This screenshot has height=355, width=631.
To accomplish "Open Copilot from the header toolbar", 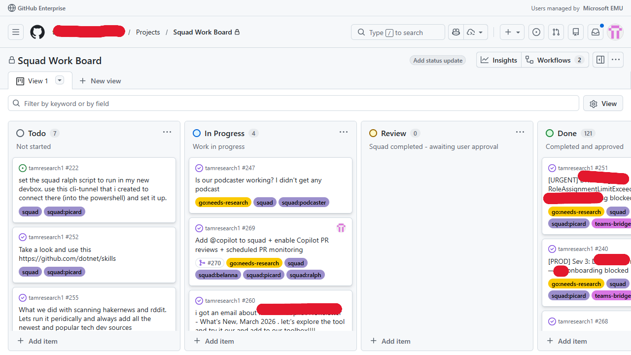I will click(x=456, y=32).
